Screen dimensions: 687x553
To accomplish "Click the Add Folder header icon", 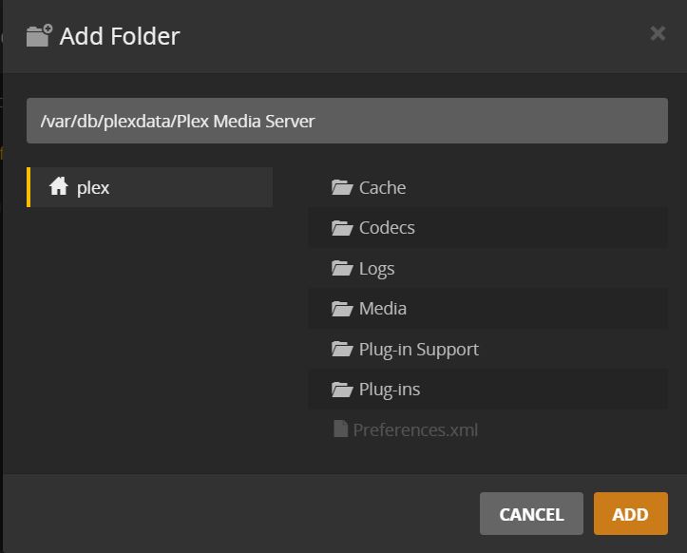I will point(39,35).
